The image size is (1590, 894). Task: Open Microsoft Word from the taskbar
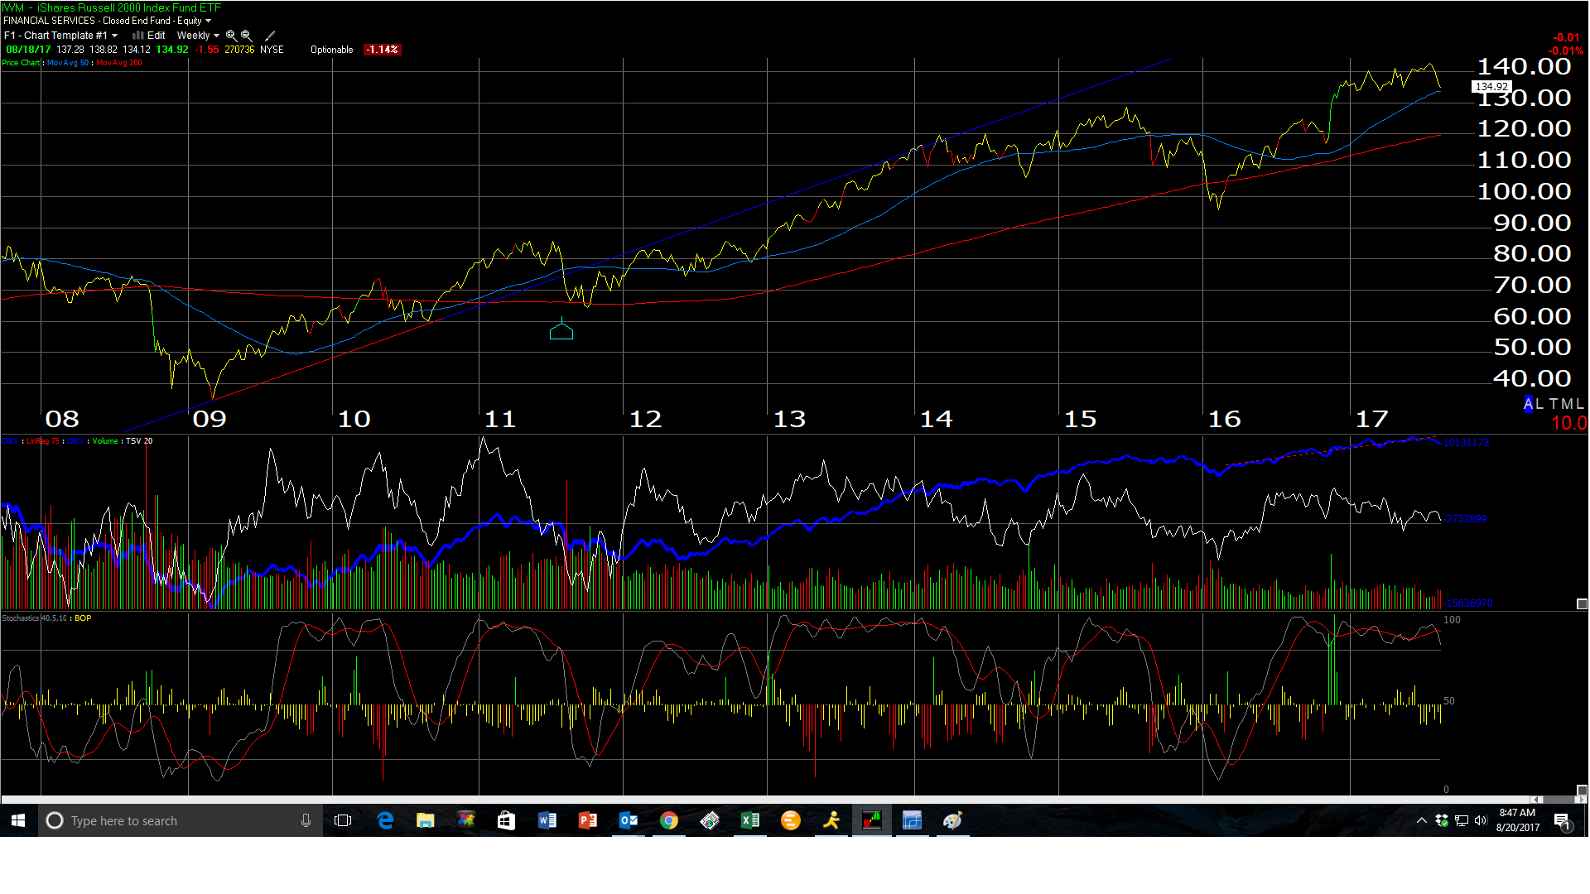(547, 820)
